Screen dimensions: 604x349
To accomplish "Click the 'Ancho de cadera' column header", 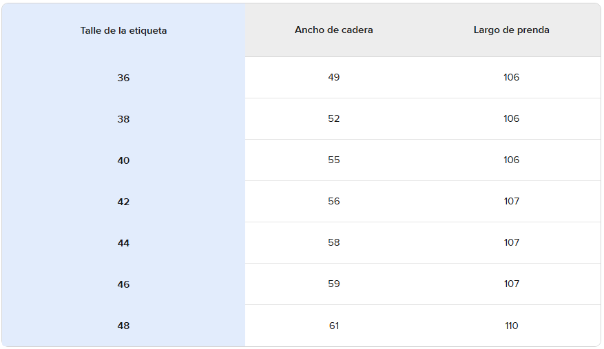I will [x=334, y=30].
